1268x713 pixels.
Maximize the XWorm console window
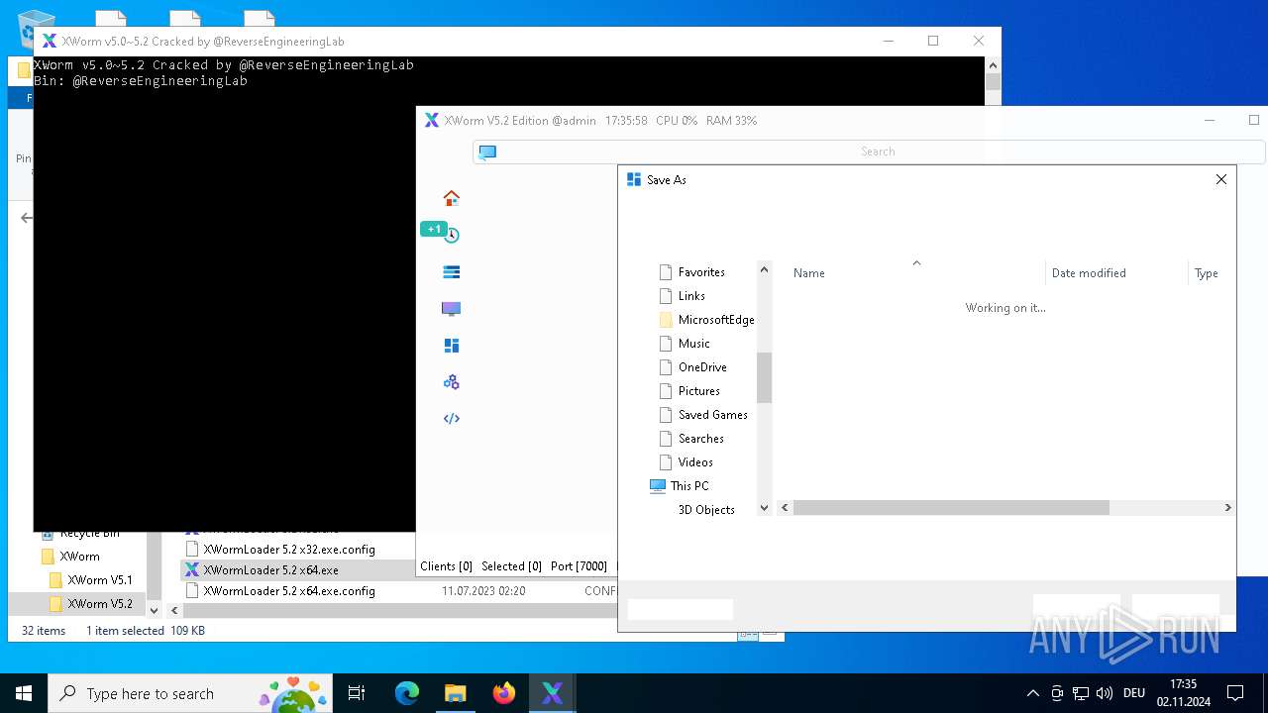click(933, 41)
